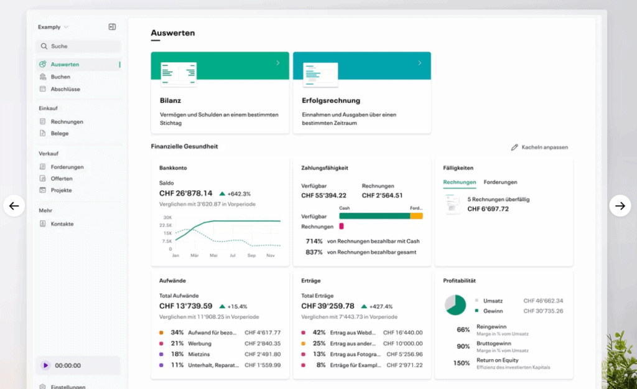Click the Kontakte icon under Mehr
637x389 pixels.
coord(42,224)
